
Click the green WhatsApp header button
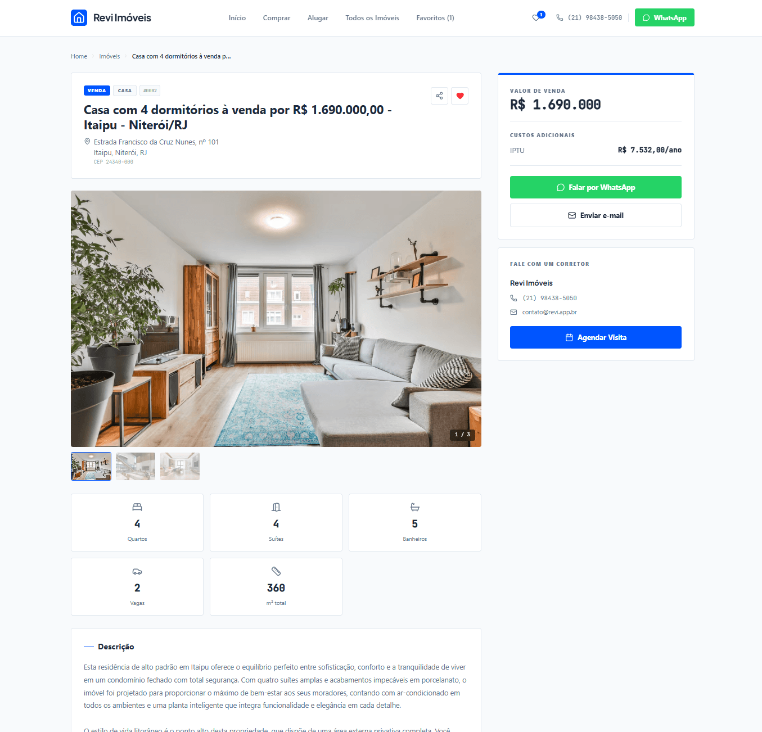tap(665, 17)
